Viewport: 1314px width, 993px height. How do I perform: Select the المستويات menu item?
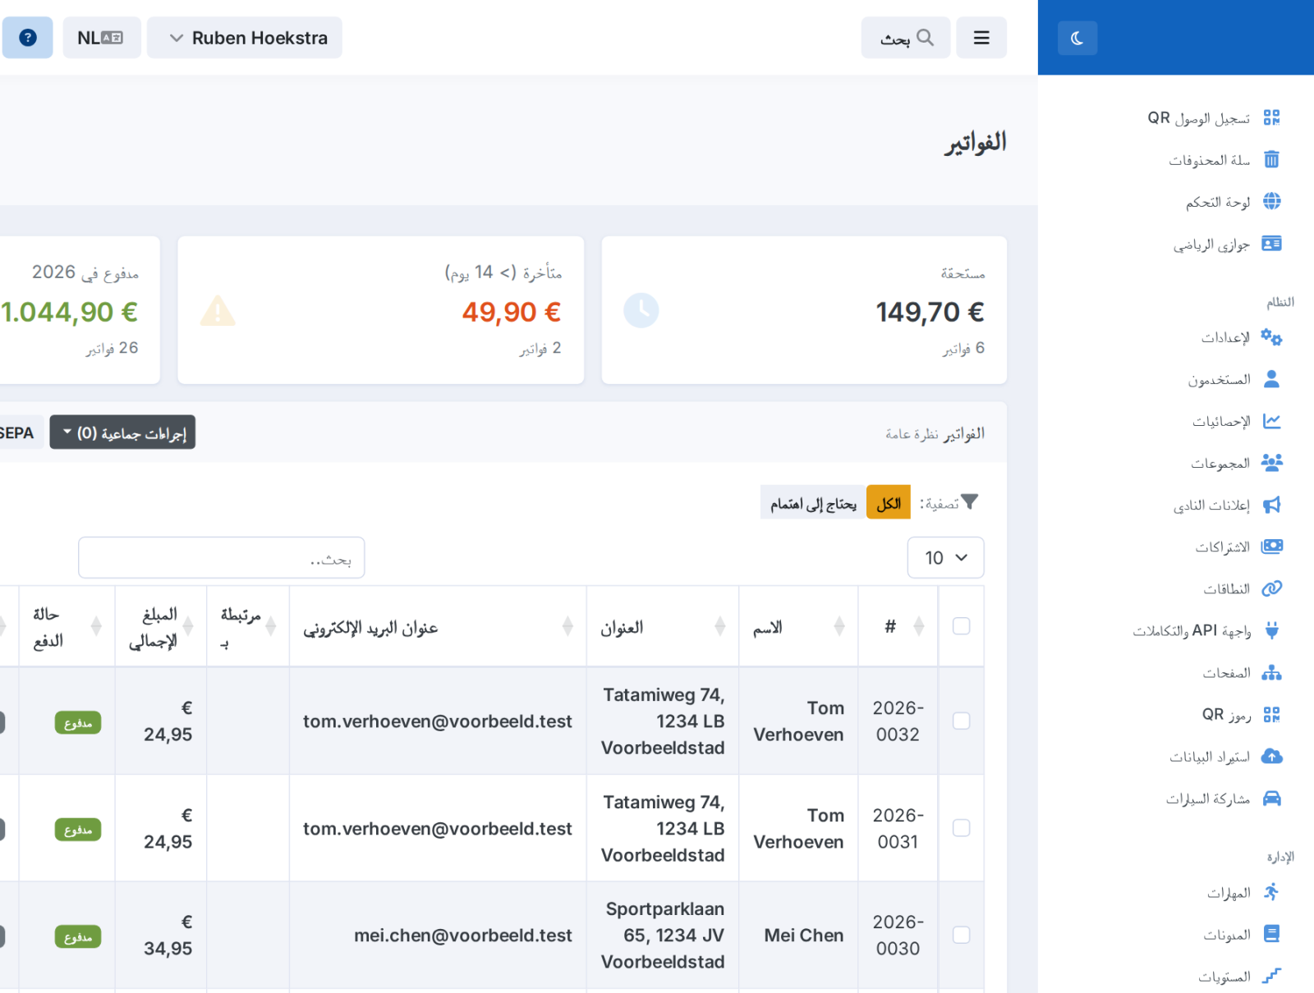(1239, 977)
